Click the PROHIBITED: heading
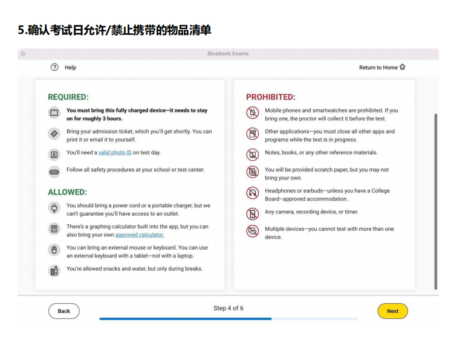 coord(271,97)
